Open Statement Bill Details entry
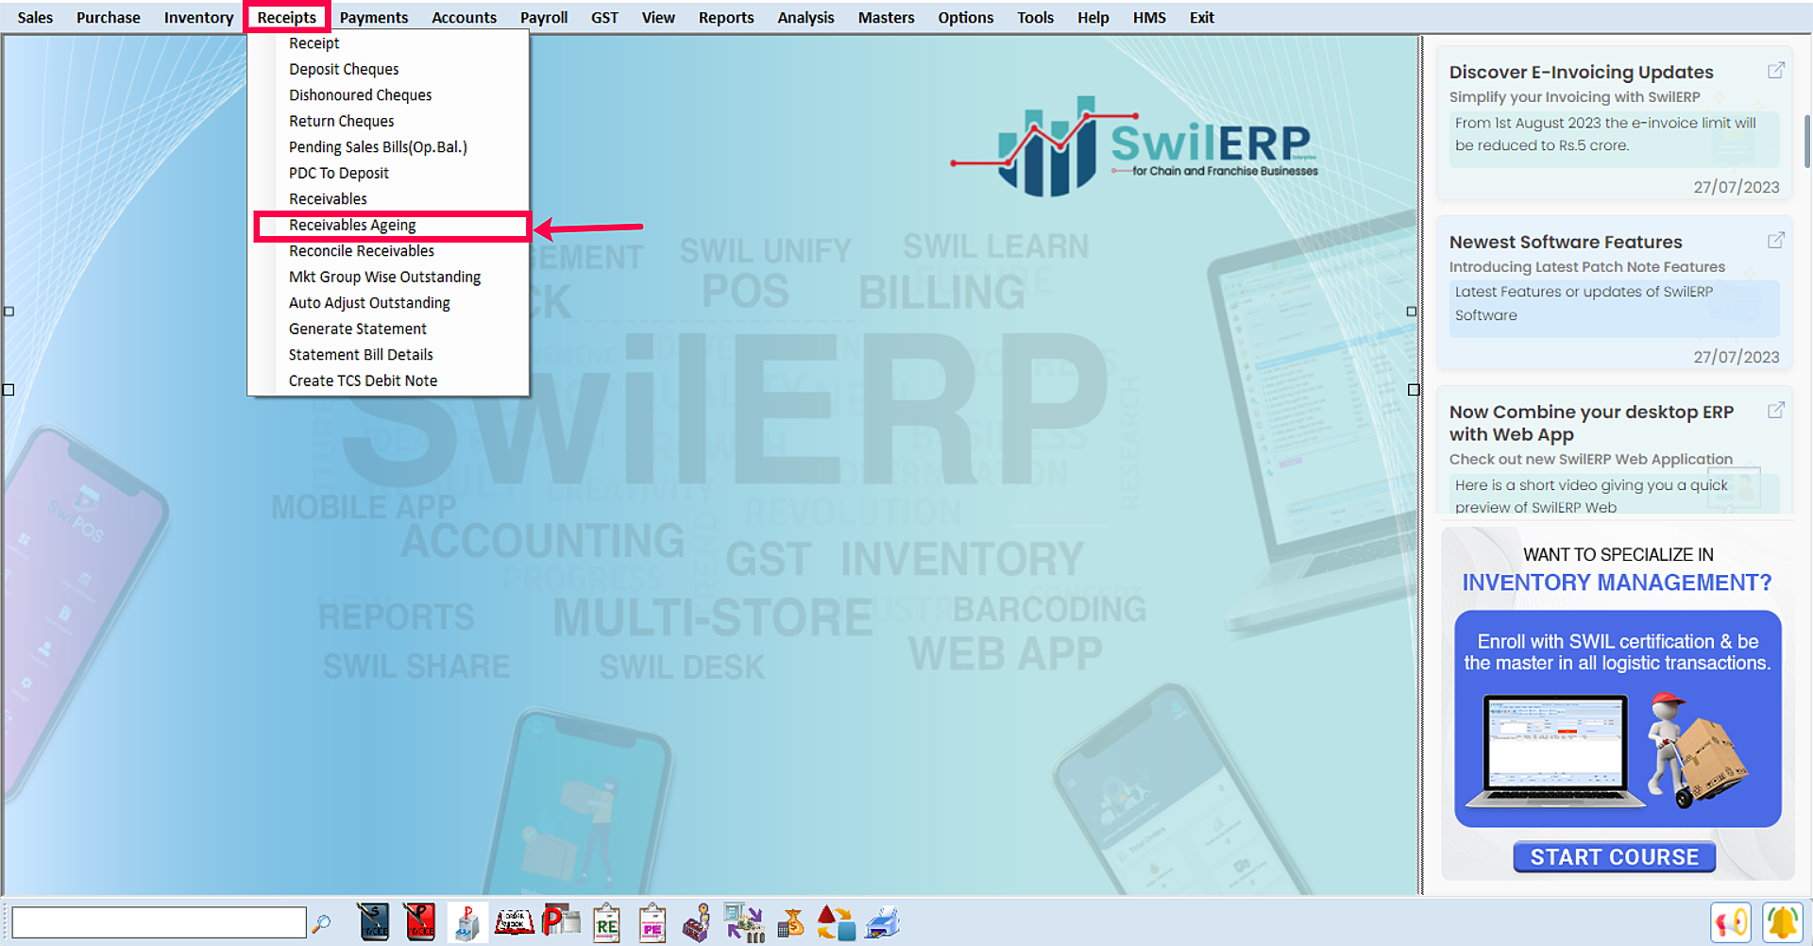 pos(388,355)
